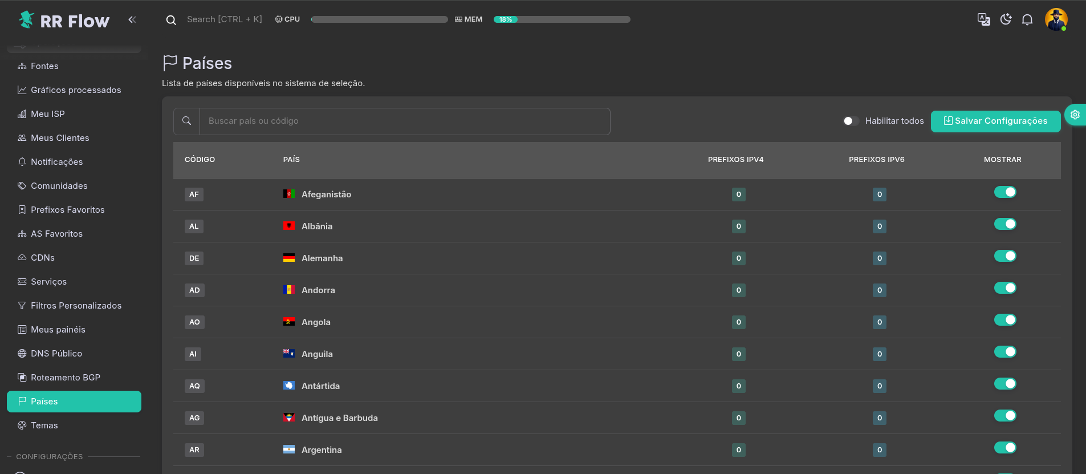Toggle dark mode moon icon
Screen dimensions: 1086x474
point(1006,20)
